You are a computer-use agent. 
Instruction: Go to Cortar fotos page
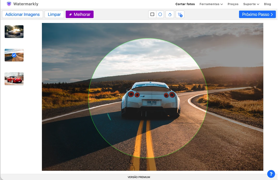click(x=185, y=4)
